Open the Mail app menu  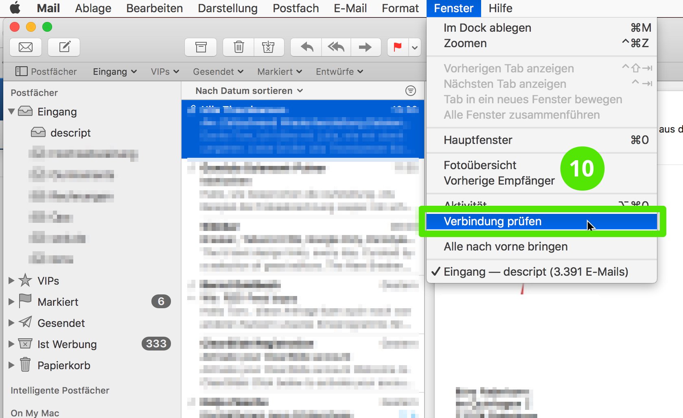pyautogui.click(x=48, y=8)
